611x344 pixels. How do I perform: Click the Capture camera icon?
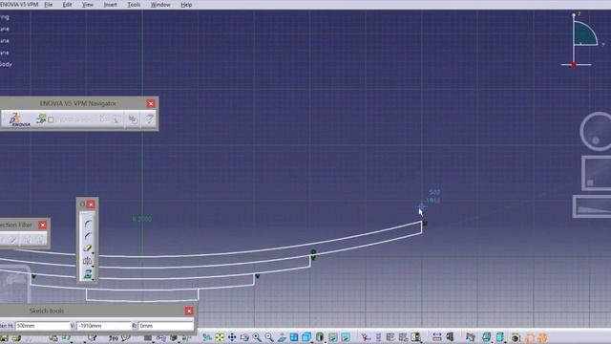(516, 337)
